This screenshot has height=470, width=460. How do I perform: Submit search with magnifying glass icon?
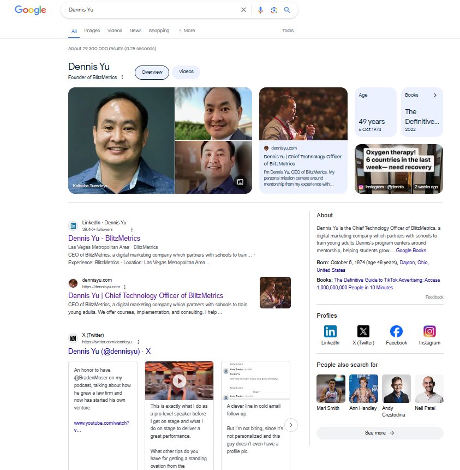[287, 10]
